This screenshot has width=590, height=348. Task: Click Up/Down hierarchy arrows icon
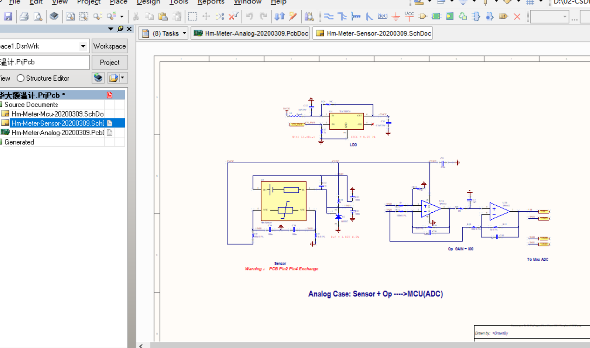click(x=279, y=16)
